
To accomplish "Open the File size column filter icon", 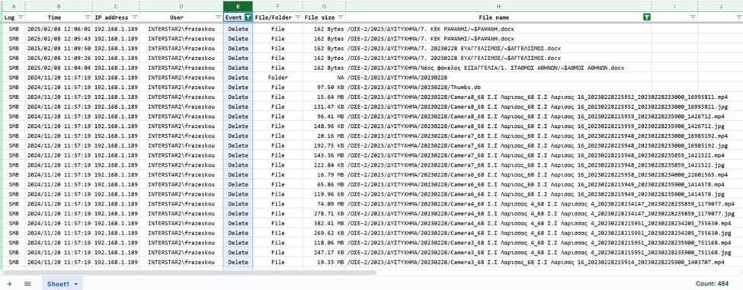I will [341, 17].
